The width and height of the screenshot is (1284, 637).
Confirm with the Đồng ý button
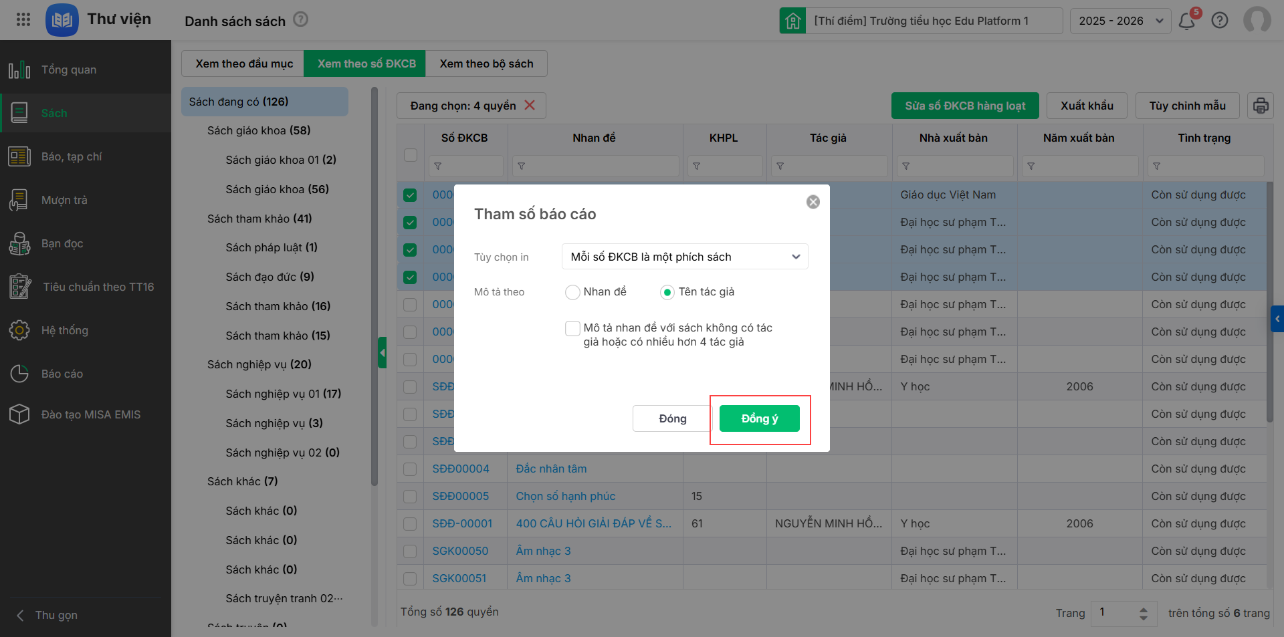(759, 418)
